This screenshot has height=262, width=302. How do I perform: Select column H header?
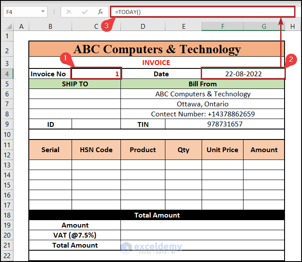click(292, 26)
